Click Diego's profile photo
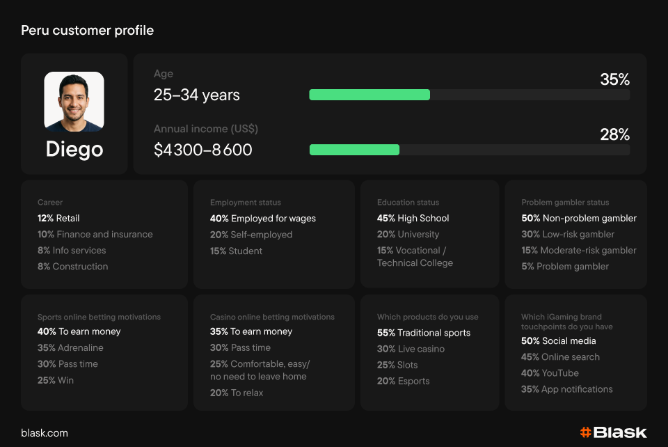The height and width of the screenshot is (447, 668). [74, 102]
